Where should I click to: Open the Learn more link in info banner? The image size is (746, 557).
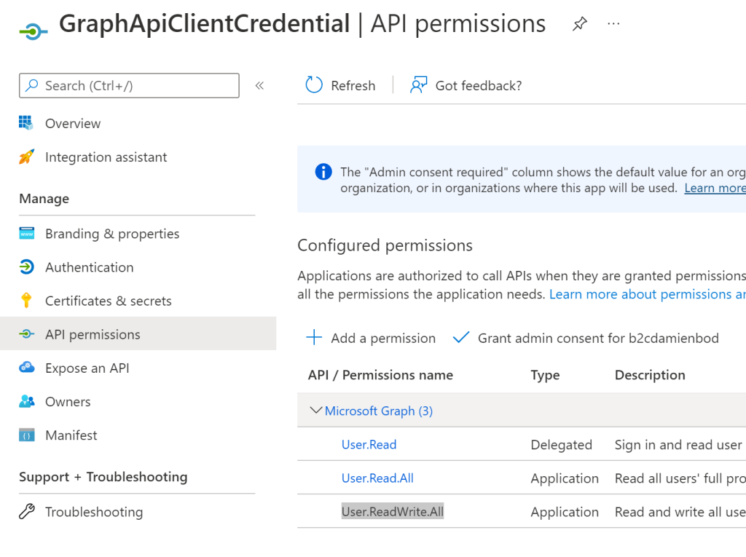[x=715, y=189]
